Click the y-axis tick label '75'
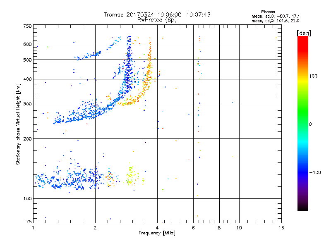 29,222
